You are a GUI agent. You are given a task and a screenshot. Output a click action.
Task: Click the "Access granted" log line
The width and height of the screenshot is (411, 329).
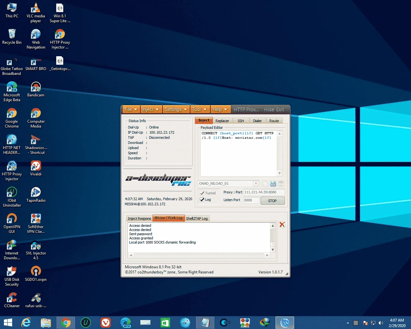coord(141,238)
